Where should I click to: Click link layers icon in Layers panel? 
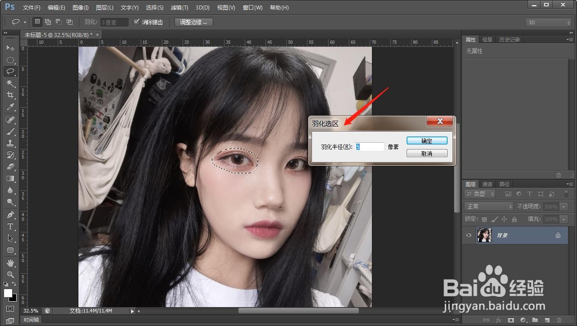(486, 320)
